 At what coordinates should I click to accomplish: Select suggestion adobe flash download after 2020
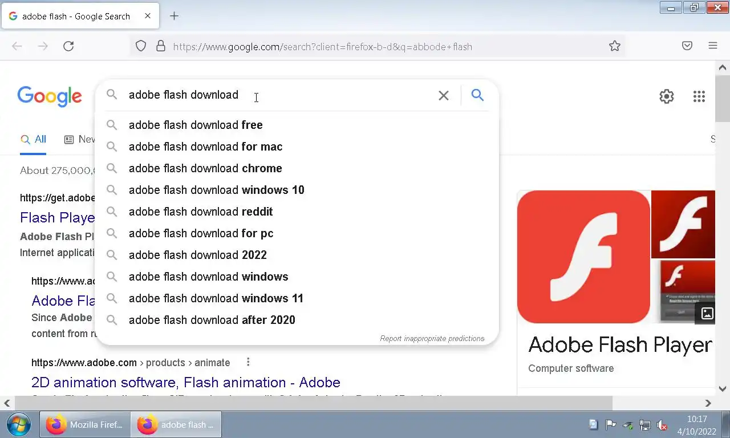coord(297,320)
